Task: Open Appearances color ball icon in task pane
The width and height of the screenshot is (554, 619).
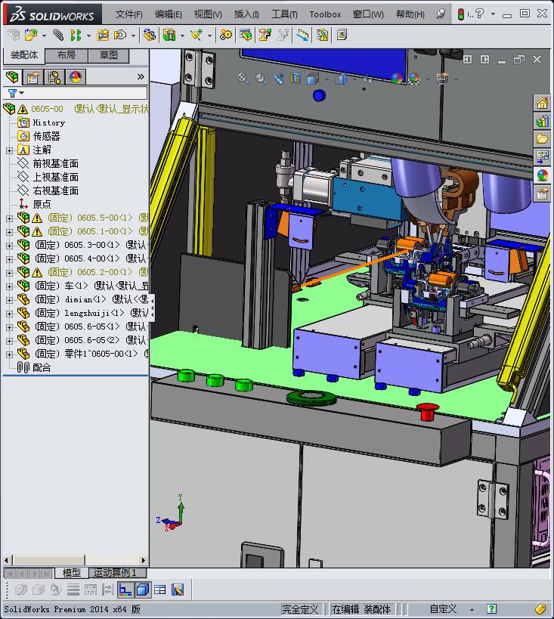Action: click(x=542, y=175)
